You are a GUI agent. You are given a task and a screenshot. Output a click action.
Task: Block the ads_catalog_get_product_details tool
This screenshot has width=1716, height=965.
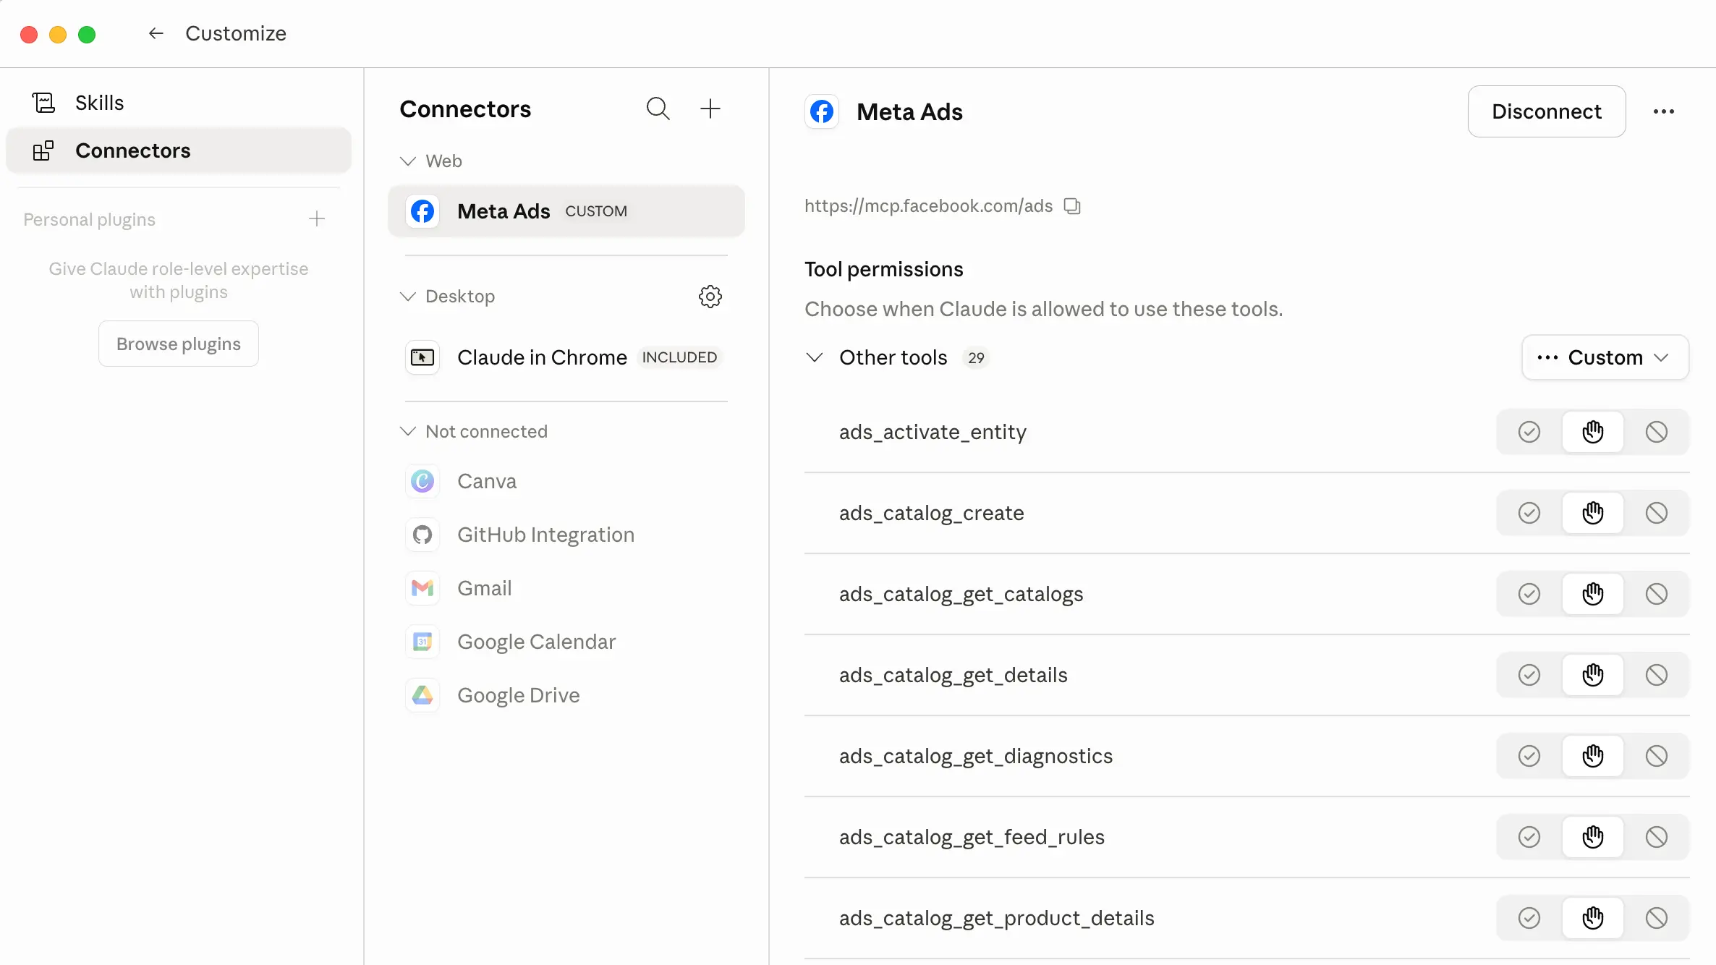click(1657, 918)
